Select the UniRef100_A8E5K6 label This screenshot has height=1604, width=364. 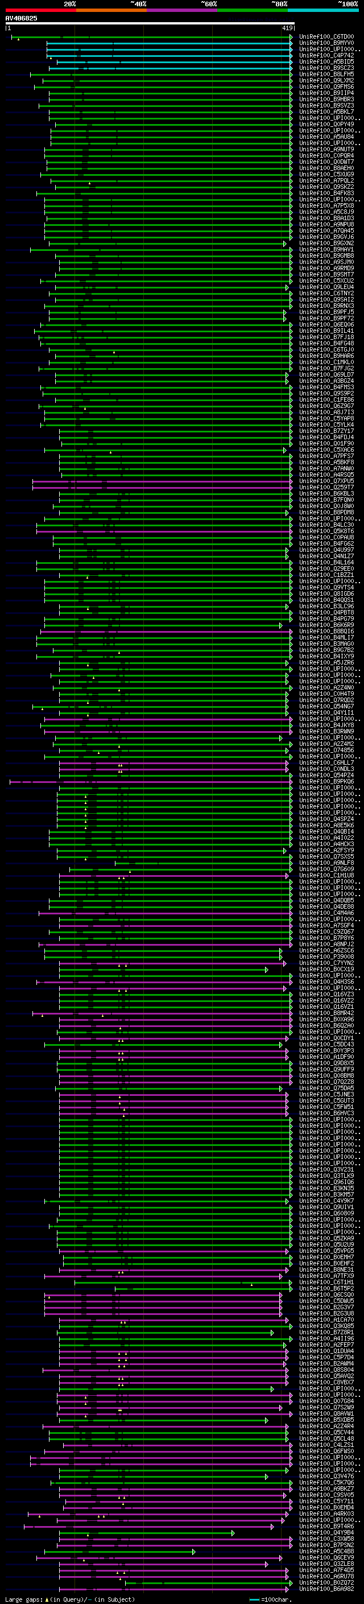[x=326, y=825]
